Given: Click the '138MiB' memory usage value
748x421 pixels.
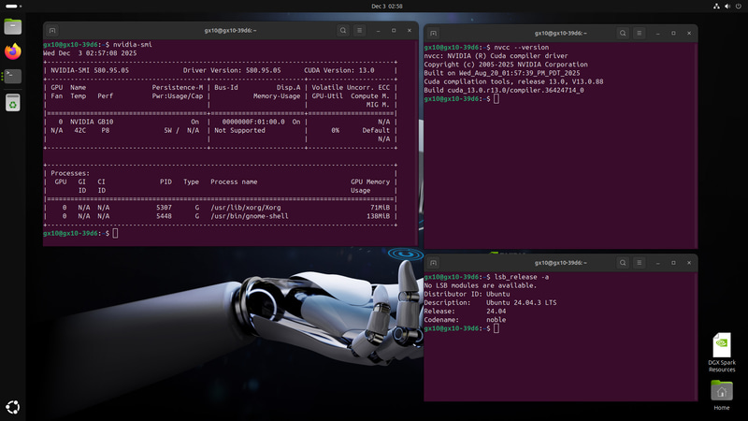Looking at the screenshot, I should pyautogui.click(x=378, y=216).
